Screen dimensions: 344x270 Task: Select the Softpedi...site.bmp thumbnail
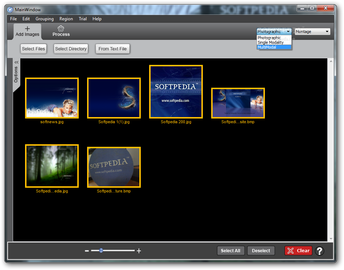(238, 103)
